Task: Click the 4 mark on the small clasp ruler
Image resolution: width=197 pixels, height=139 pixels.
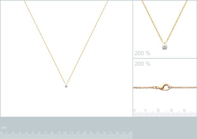Action: (x=184, y=110)
